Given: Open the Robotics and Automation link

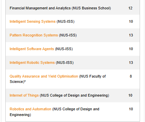Looking at the screenshot, I should [x=30, y=109].
